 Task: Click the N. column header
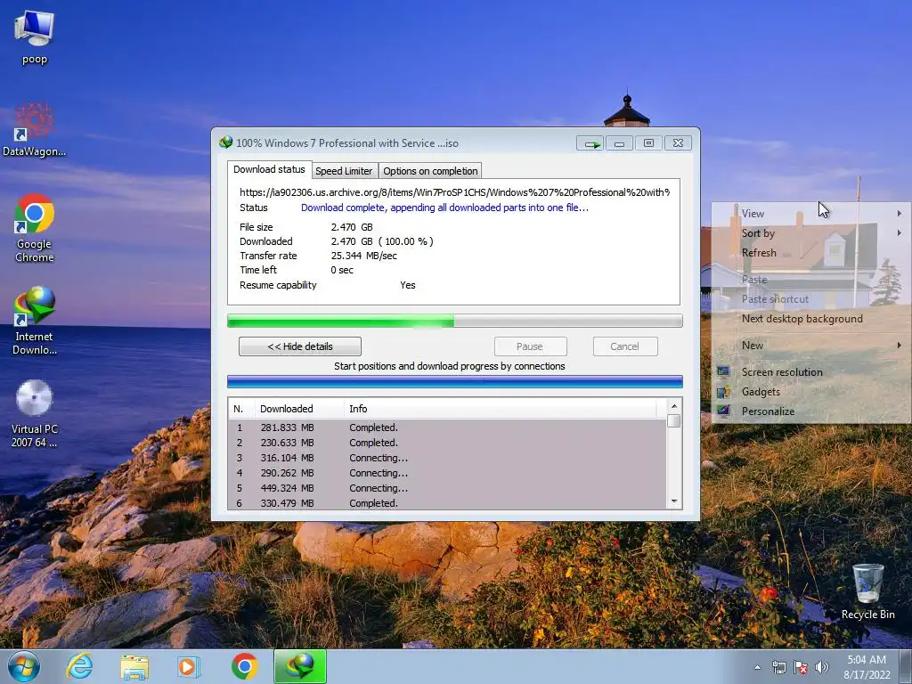pos(241,409)
